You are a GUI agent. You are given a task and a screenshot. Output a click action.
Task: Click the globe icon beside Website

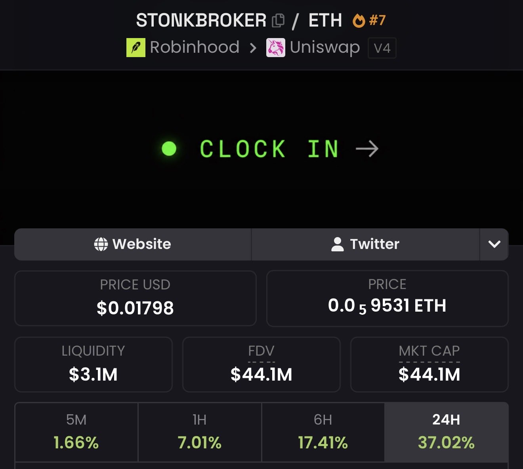101,244
